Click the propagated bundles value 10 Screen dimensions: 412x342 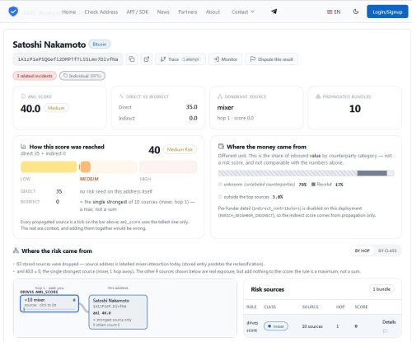click(355, 109)
